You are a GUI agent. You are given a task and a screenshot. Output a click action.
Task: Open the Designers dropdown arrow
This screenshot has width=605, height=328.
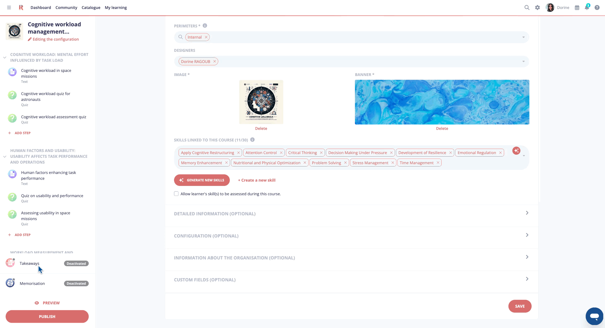[523, 62]
